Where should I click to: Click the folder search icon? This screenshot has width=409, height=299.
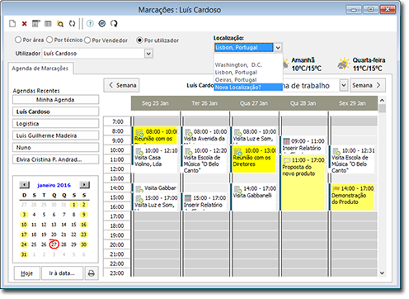click(60, 24)
